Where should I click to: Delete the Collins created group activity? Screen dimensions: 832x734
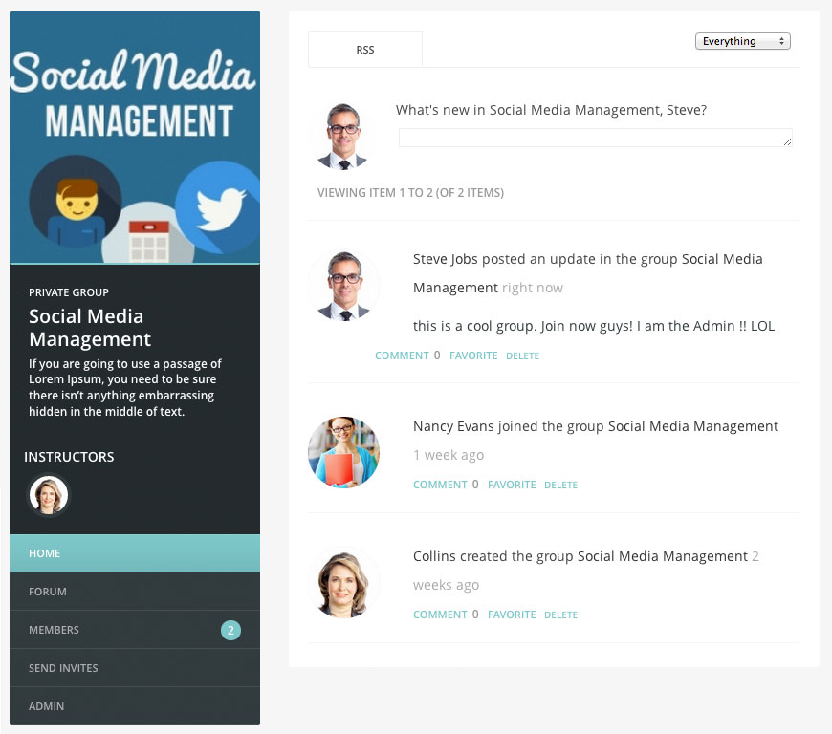[560, 615]
